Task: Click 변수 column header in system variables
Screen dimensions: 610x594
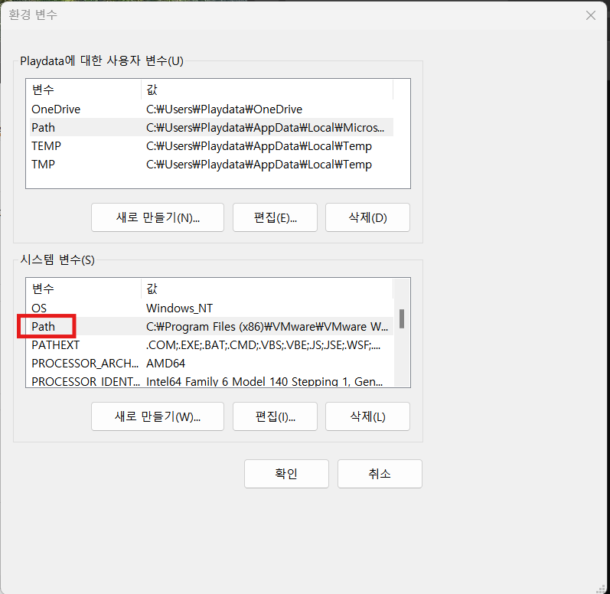Action: pos(83,289)
